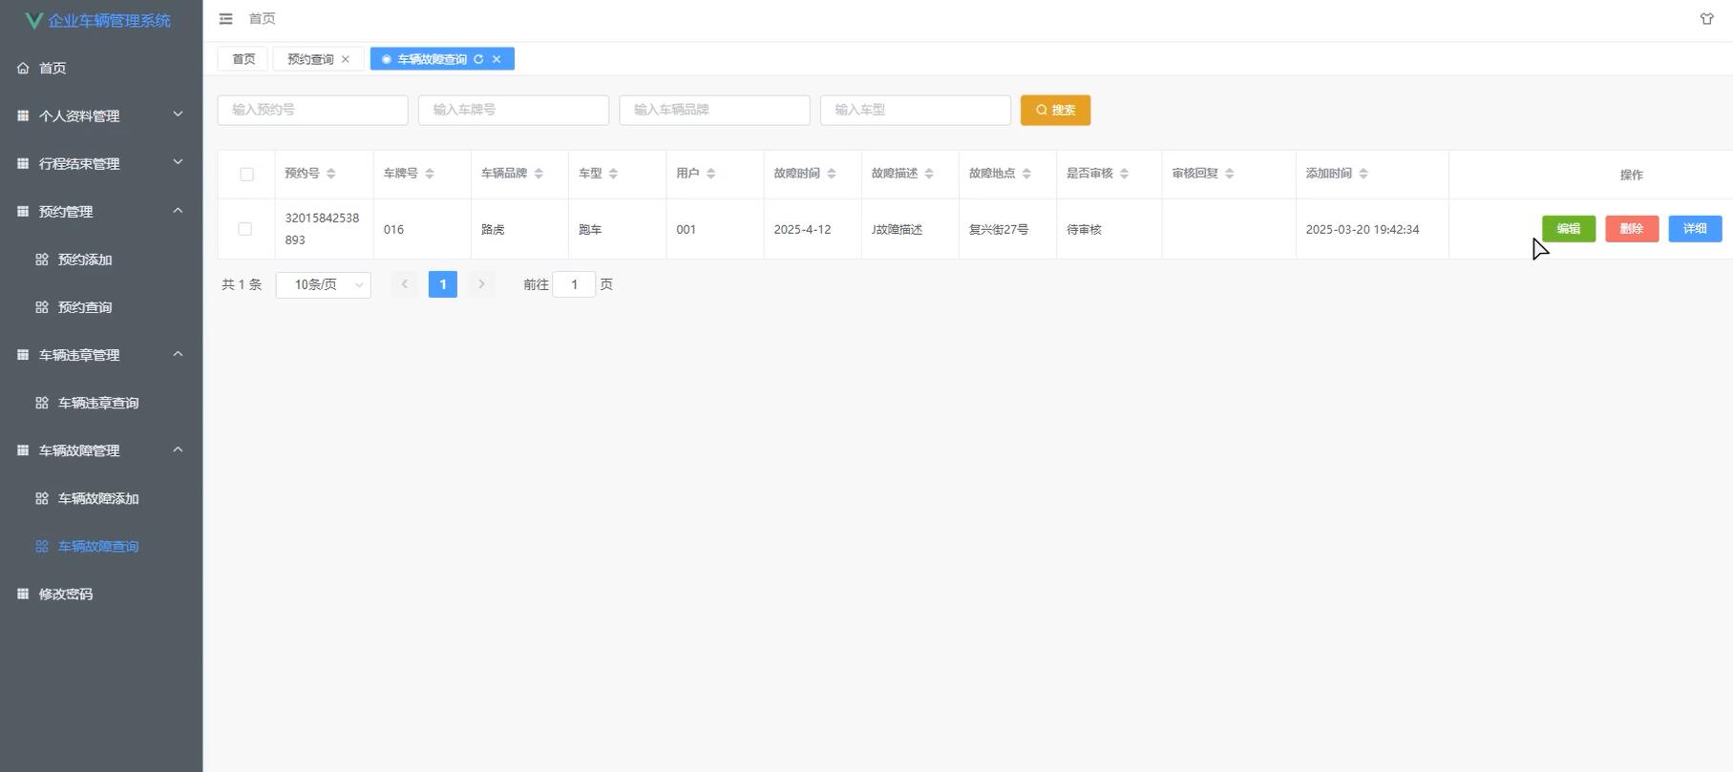Sort by 车辆品牌 column arrows
The height and width of the screenshot is (772, 1733).
coord(539,174)
